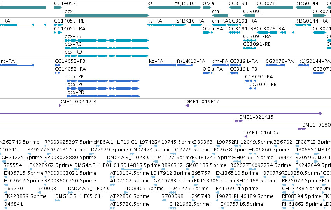Image resolution: width=331 pixels, height=210 pixels.
Task: Select the pcx gene feature bar
Action: (x=107, y=16)
